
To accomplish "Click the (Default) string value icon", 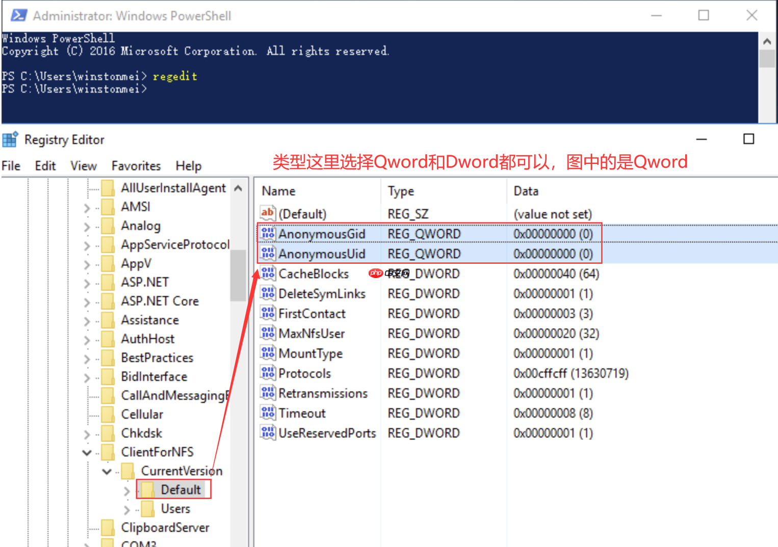I will tap(268, 213).
